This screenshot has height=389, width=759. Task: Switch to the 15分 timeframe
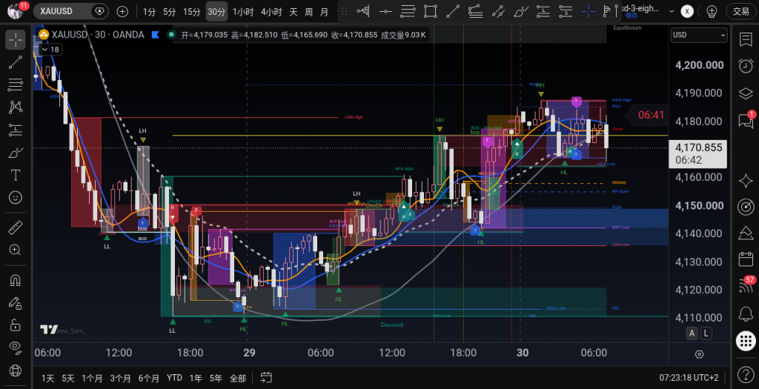[192, 12]
